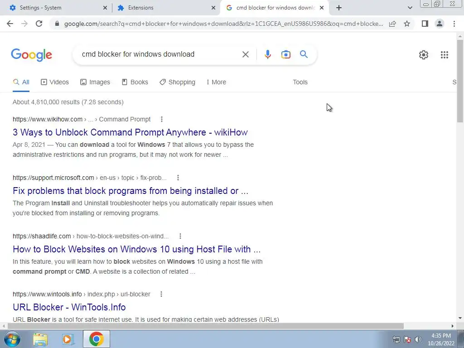The width and height of the screenshot is (464, 348).
Task: Open Chrome side panel icon
Action: (x=425, y=24)
